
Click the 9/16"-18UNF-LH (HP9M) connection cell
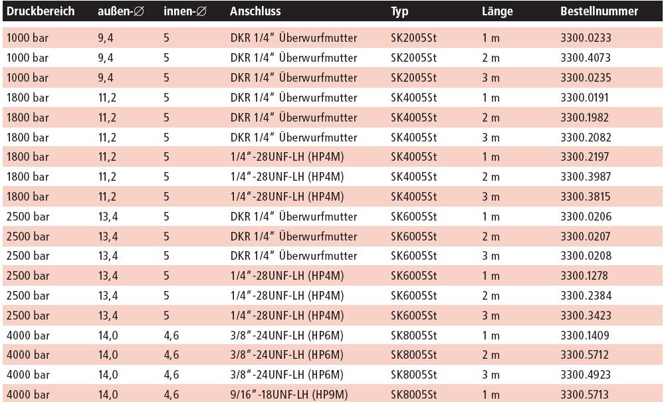pyautogui.click(x=289, y=395)
